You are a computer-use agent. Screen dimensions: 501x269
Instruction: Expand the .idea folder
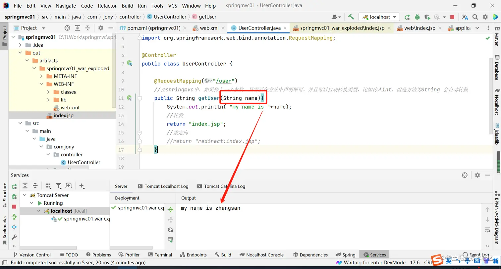(x=20, y=45)
